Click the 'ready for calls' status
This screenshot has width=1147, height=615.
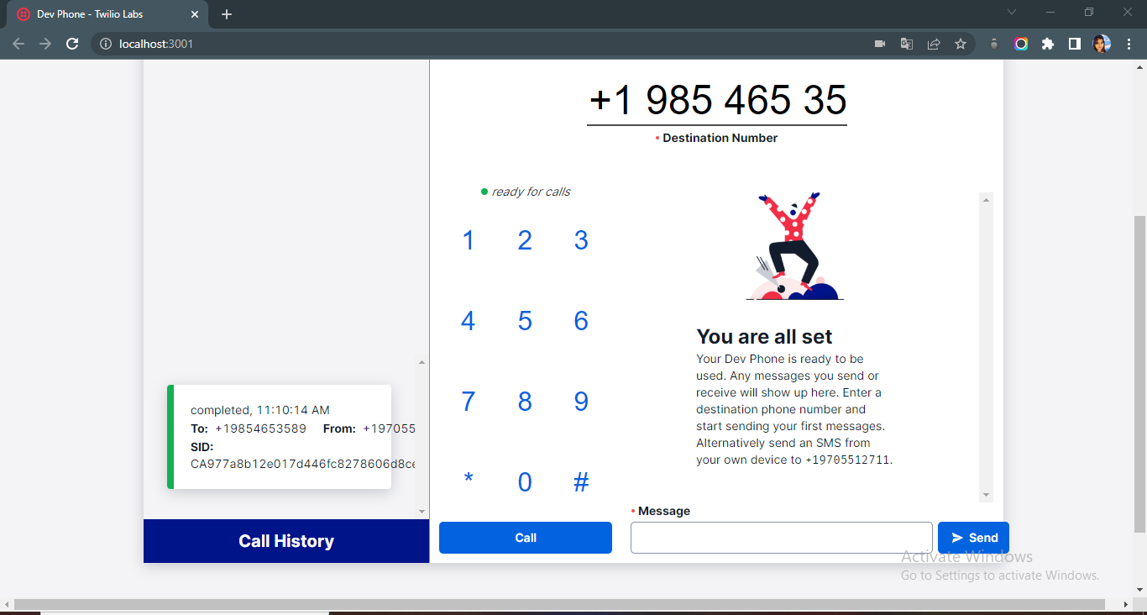pos(526,192)
